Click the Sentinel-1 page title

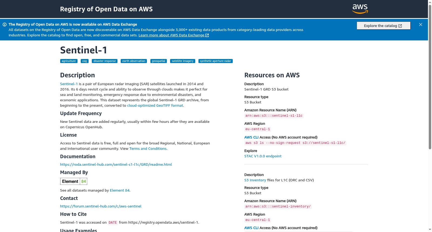coord(84,50)
